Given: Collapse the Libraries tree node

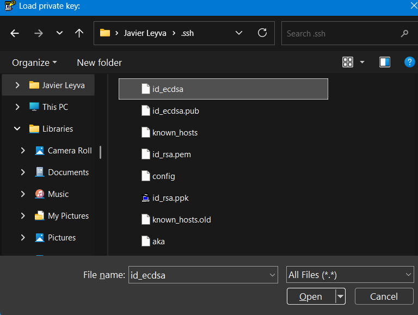Looking at the screenshot, I should [x=17, y=129].
